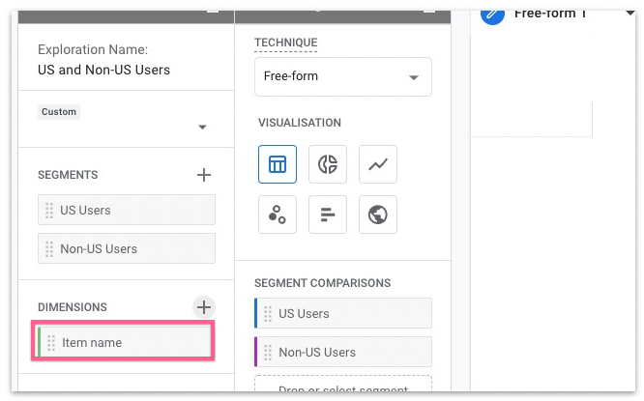644x401 pixels.
Task: Choose the geo map visualisation
Action: (377, 215)
